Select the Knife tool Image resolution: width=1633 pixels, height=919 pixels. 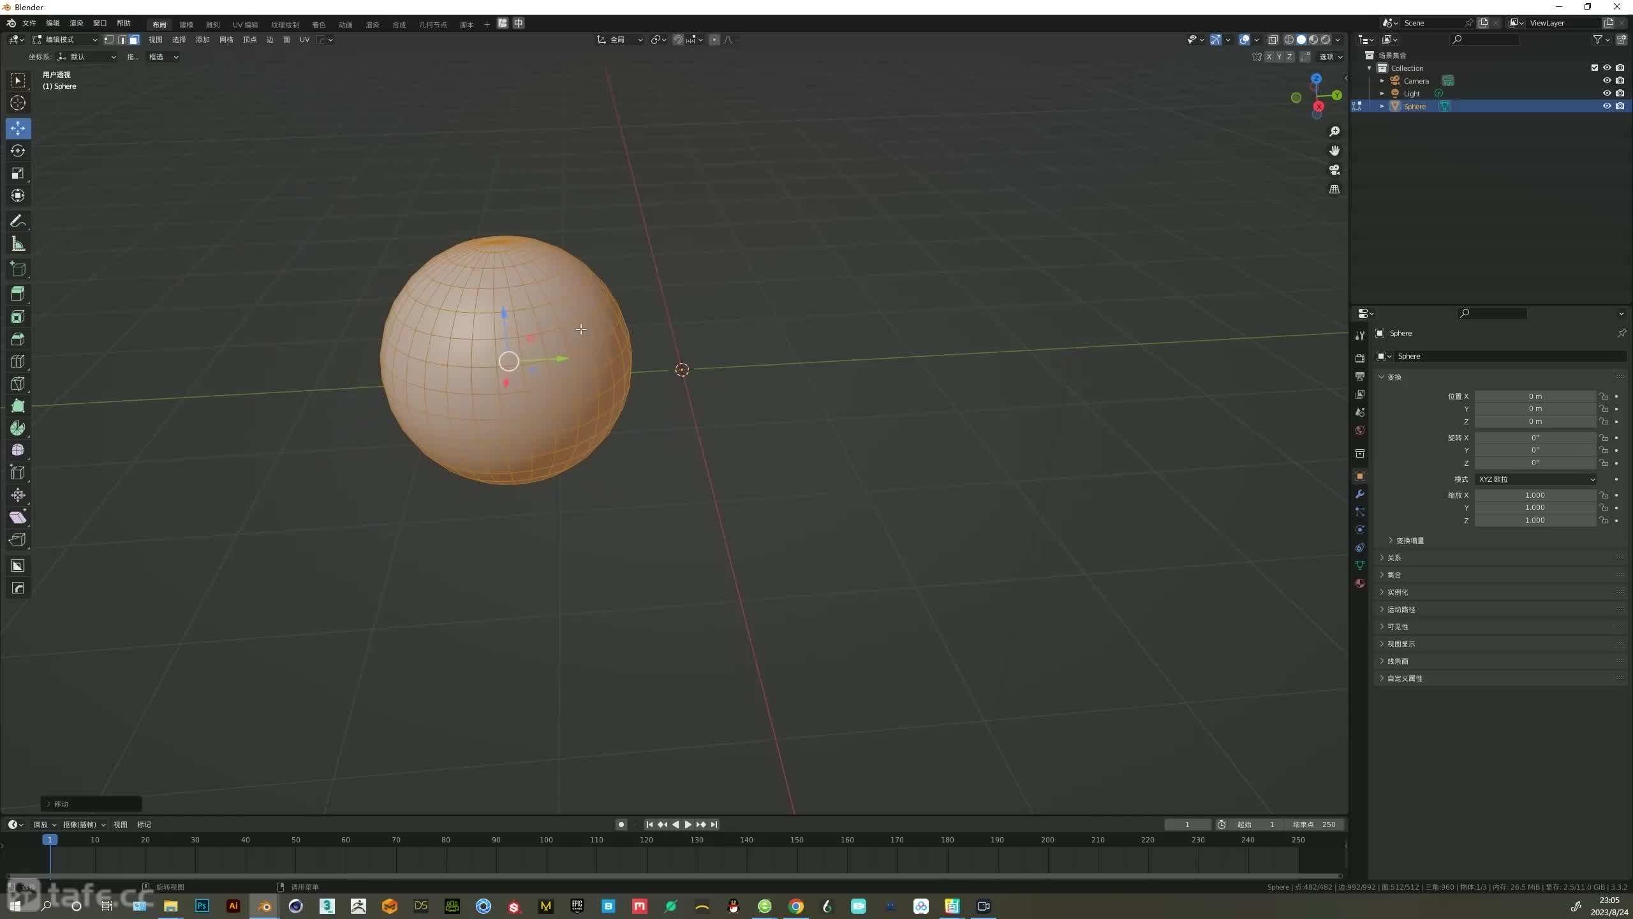(x=18, y=384)
